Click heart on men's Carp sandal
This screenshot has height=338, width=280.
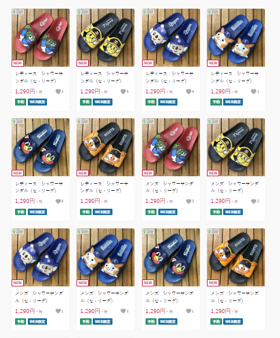click(188, 201)
